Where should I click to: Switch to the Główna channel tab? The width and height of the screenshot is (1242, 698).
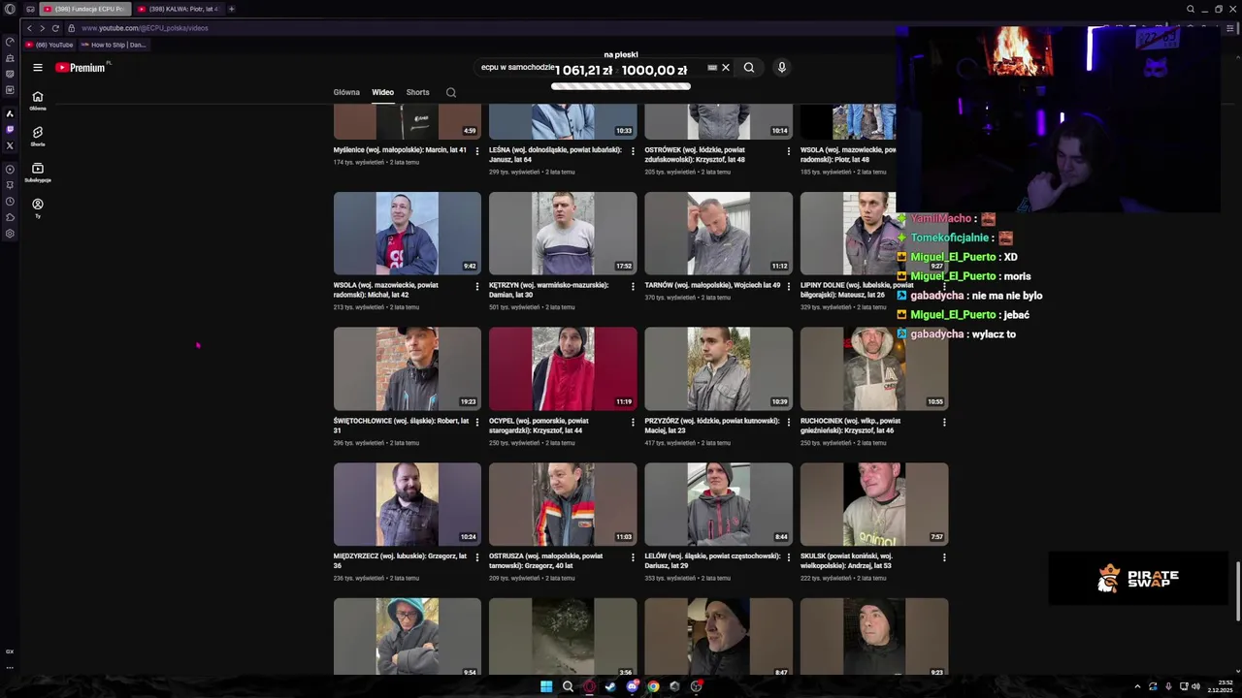click(x=346, y=93)
